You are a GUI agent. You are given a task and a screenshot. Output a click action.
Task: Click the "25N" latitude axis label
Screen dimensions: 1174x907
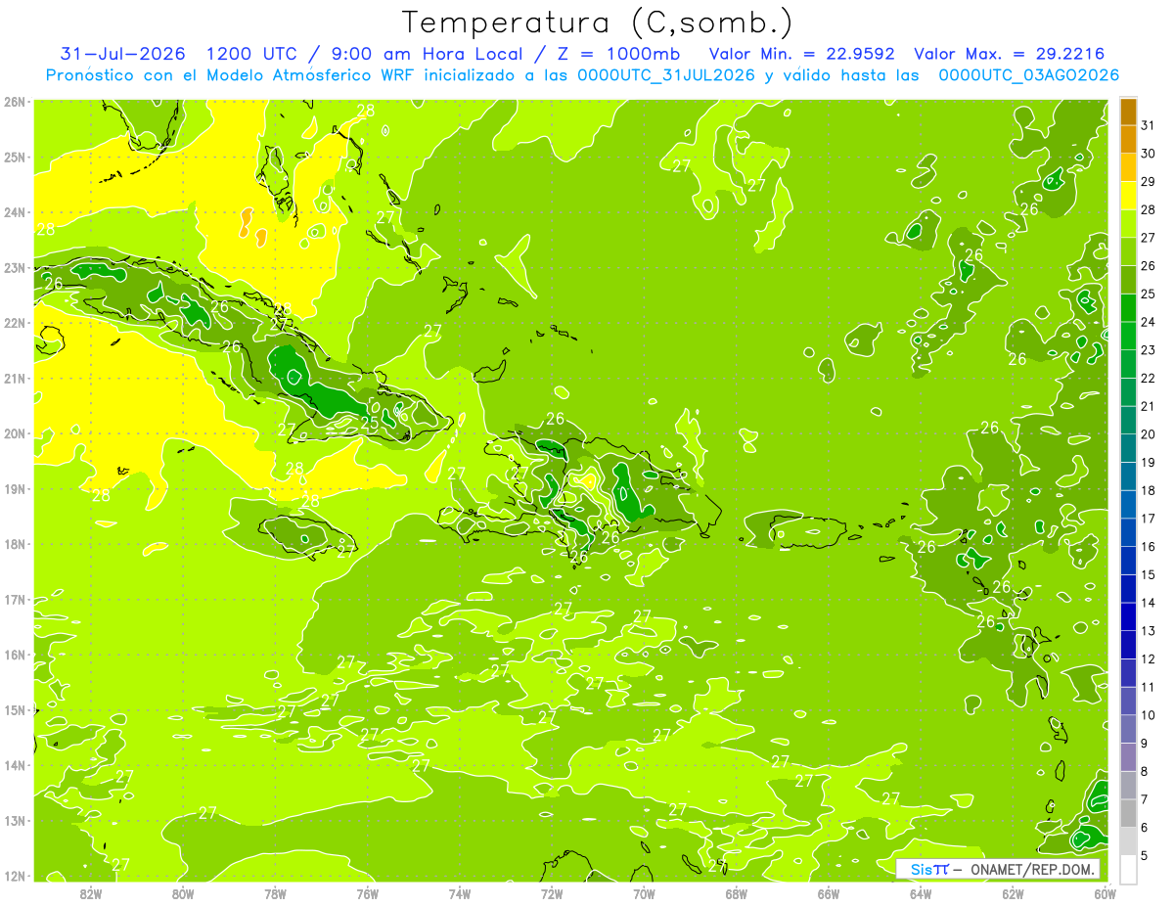click(x=15, y=158)
